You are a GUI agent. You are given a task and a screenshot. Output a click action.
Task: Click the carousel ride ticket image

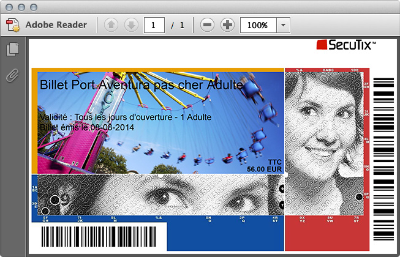pyautogui.click(x=160, y=123)
